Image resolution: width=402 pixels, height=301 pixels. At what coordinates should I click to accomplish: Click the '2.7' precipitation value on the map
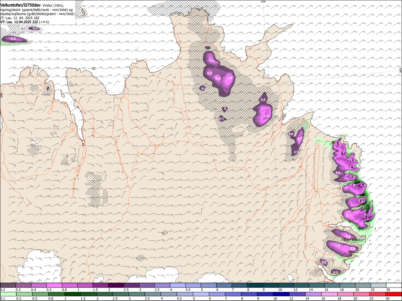pos(366,217)
